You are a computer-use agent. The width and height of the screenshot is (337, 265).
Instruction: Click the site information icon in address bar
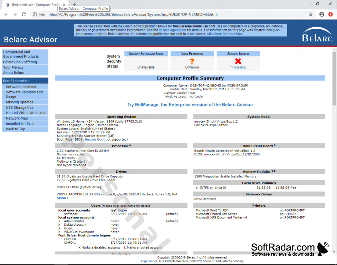(35, 14)
